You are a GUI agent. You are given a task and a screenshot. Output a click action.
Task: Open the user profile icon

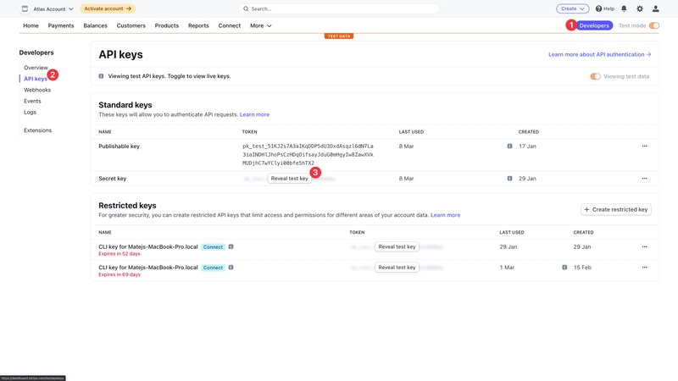tap(655, 8)
